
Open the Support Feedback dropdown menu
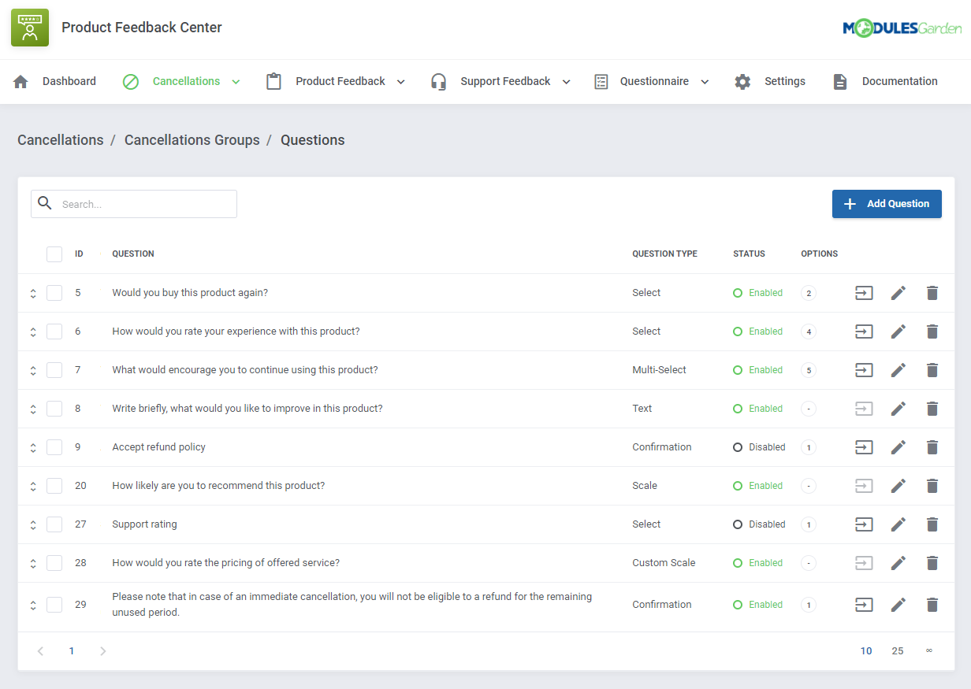(566, 80)
